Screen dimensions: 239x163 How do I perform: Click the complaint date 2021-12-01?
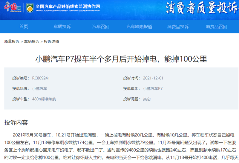pyautogui.click(x=153, y=78)
